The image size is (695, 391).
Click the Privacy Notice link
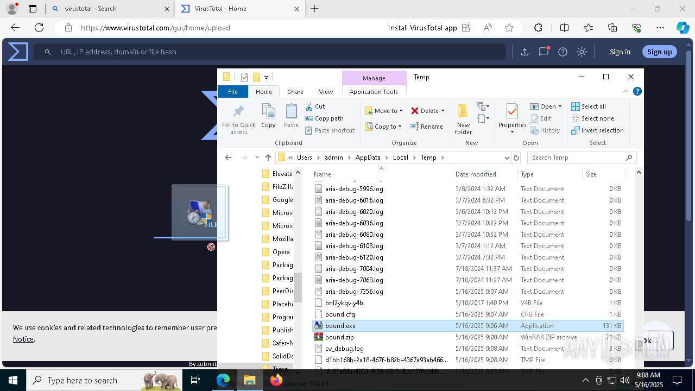(x=23, y=339)
